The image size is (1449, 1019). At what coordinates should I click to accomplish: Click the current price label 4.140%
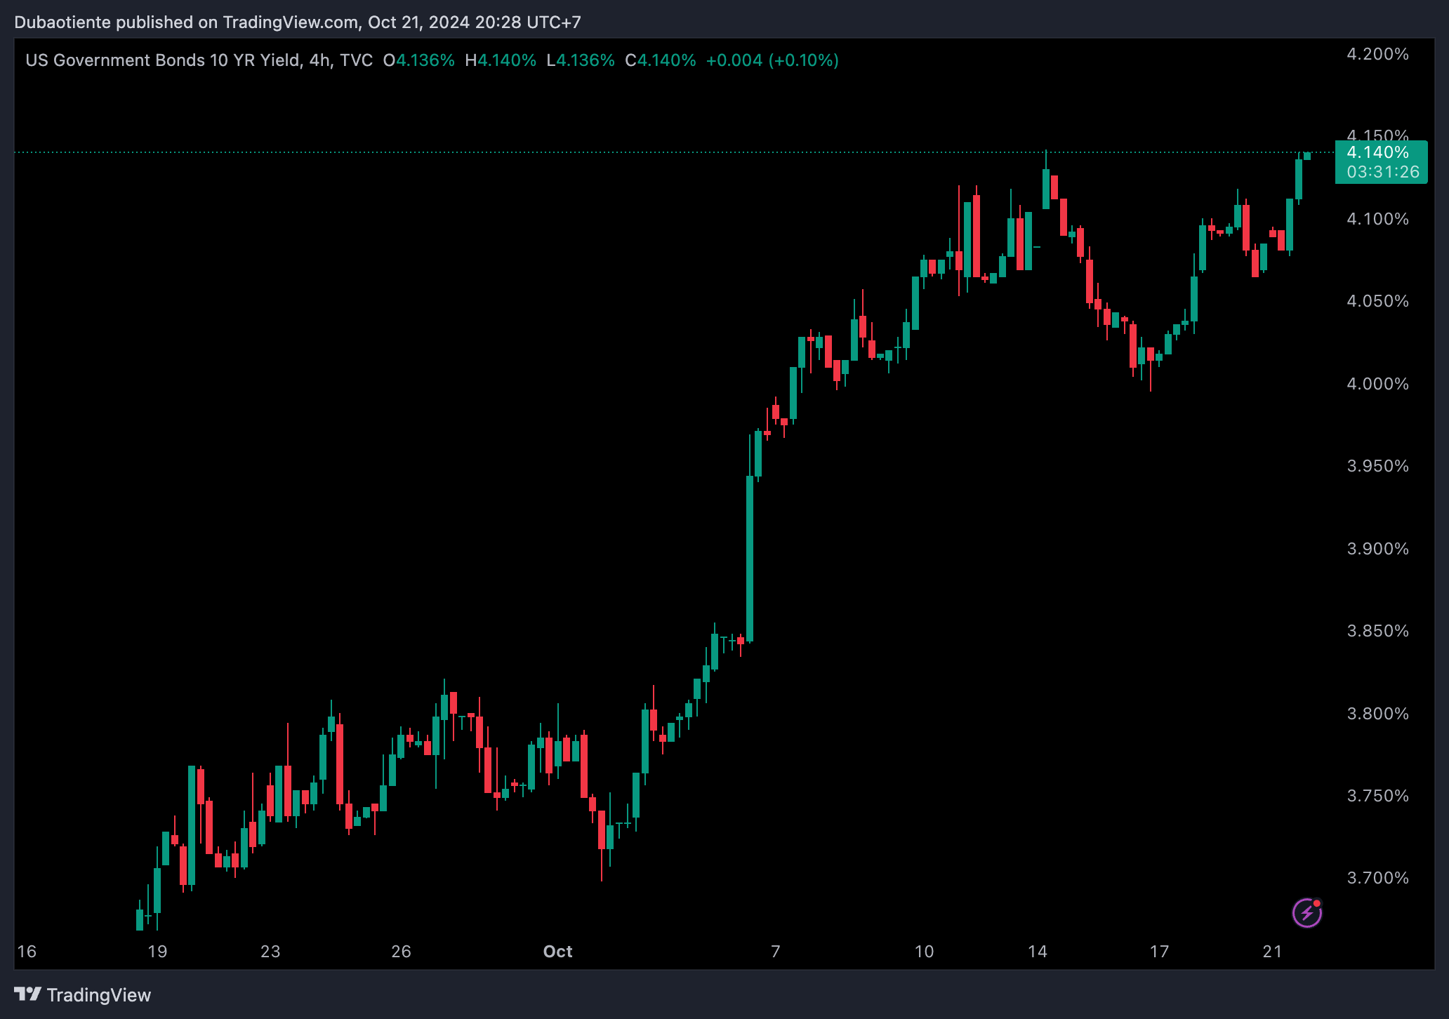point(1377,152)
